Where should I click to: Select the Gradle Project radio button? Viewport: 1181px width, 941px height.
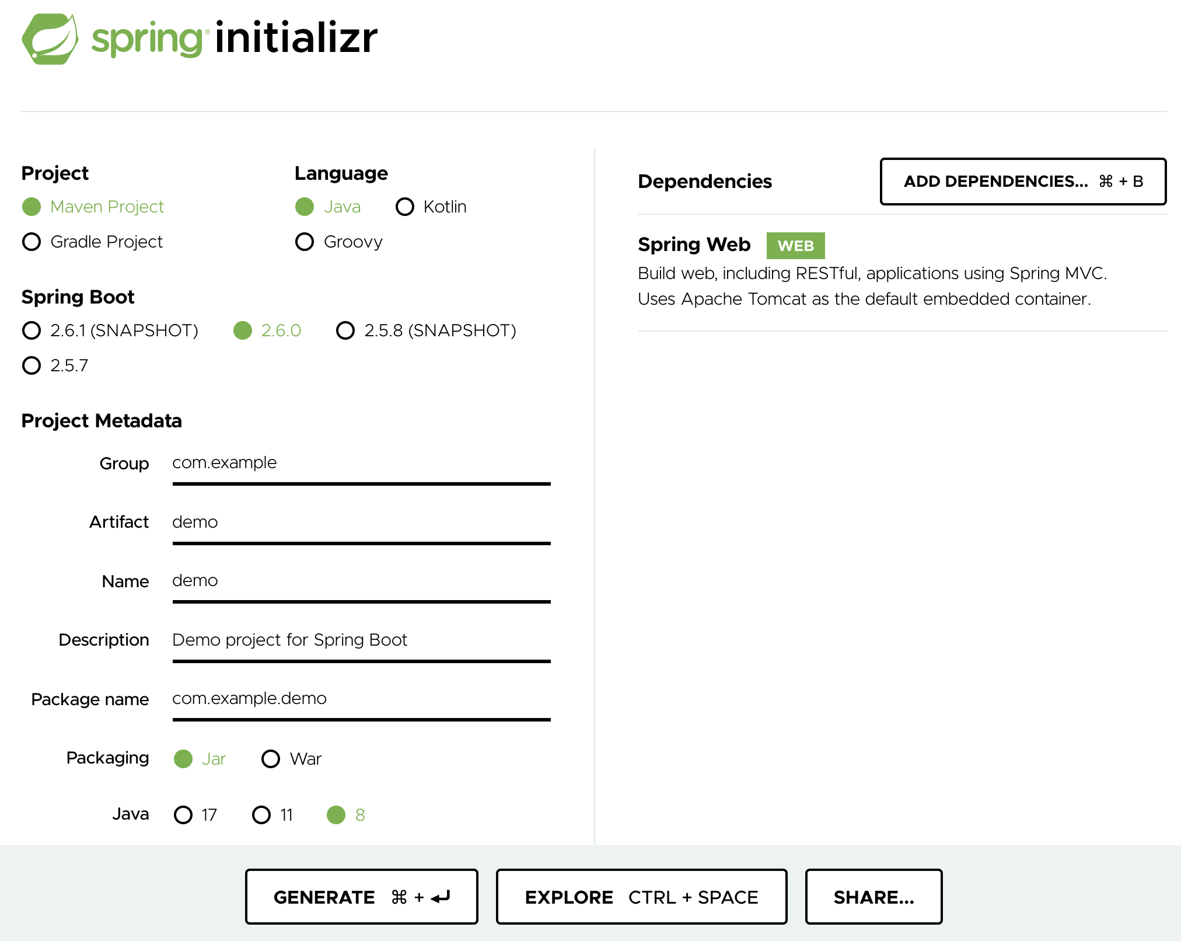pos(32,242)
